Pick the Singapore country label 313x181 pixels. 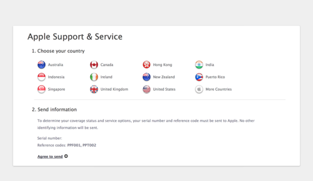click(x=56, y=89)
